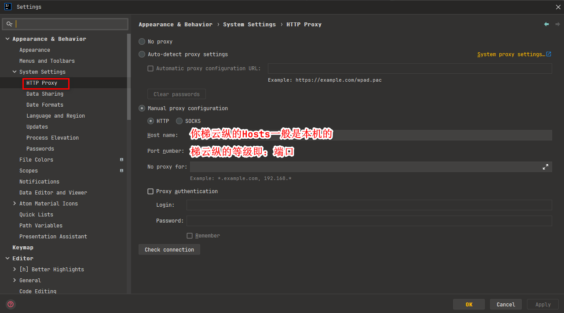Open the Path Variables settings

tap(41, 226)
